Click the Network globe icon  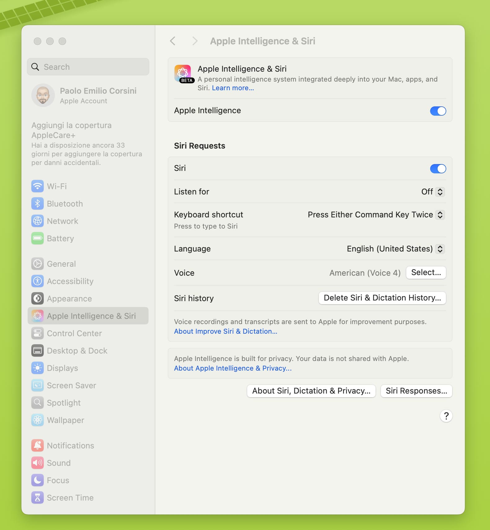[x=38, y=221]
